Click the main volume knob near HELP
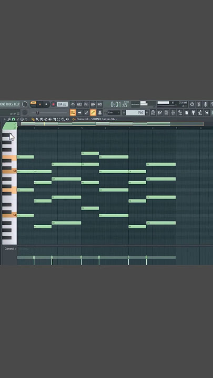The image size is (213, 378). tap(25, 104)
